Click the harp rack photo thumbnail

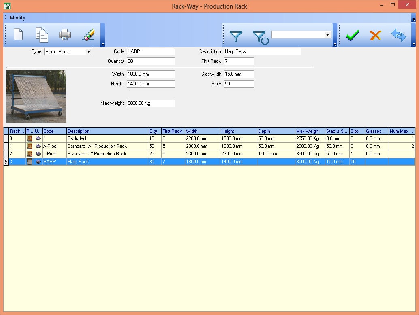click(x=36, y=96)
